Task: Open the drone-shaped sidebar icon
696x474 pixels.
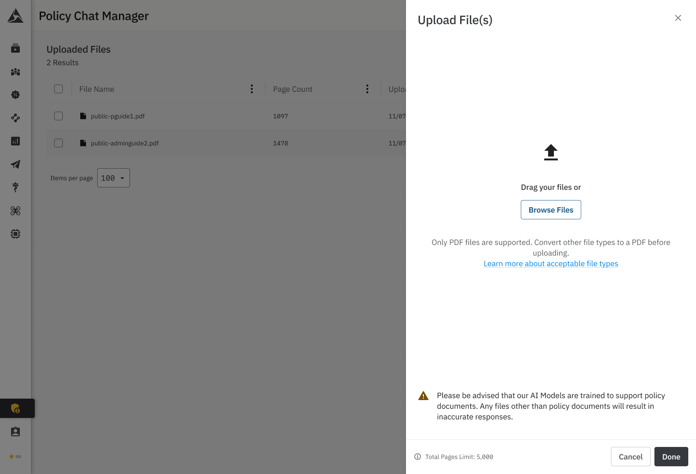Action: click(x=15, y=211)
